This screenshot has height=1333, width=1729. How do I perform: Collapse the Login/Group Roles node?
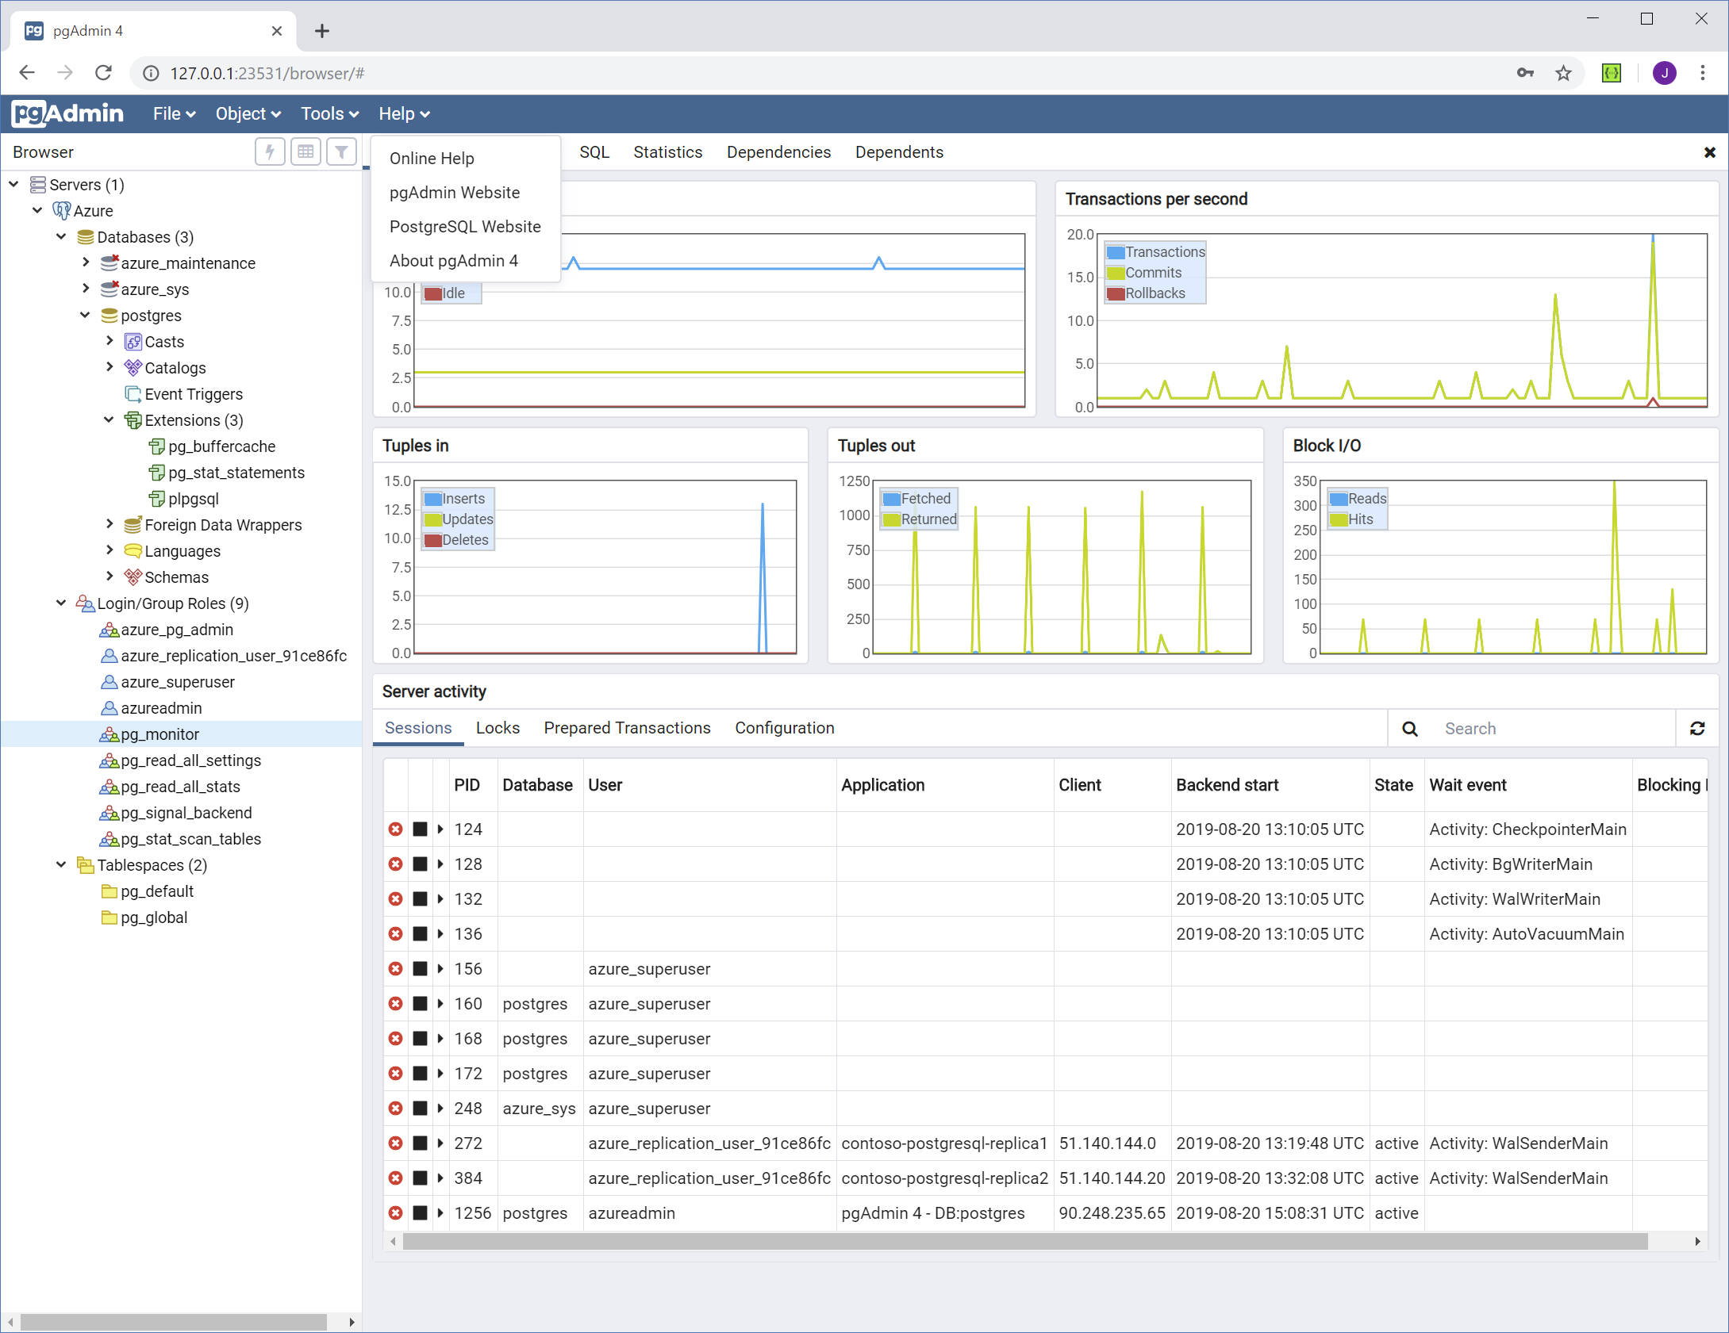tap(61, 603)
